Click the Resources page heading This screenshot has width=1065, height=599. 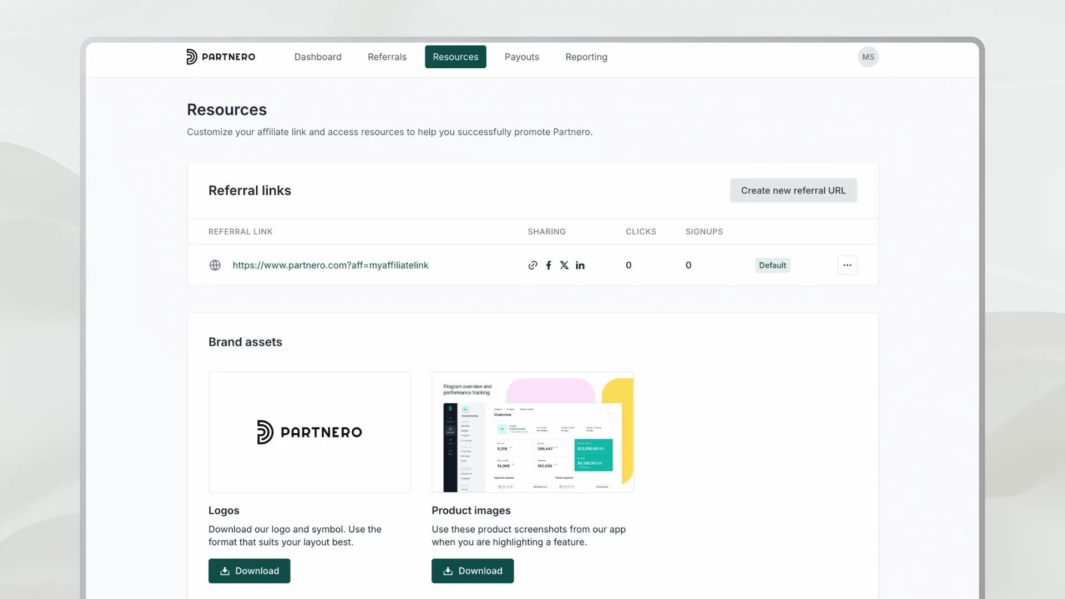pyautogui.click(x=227, y=110)
